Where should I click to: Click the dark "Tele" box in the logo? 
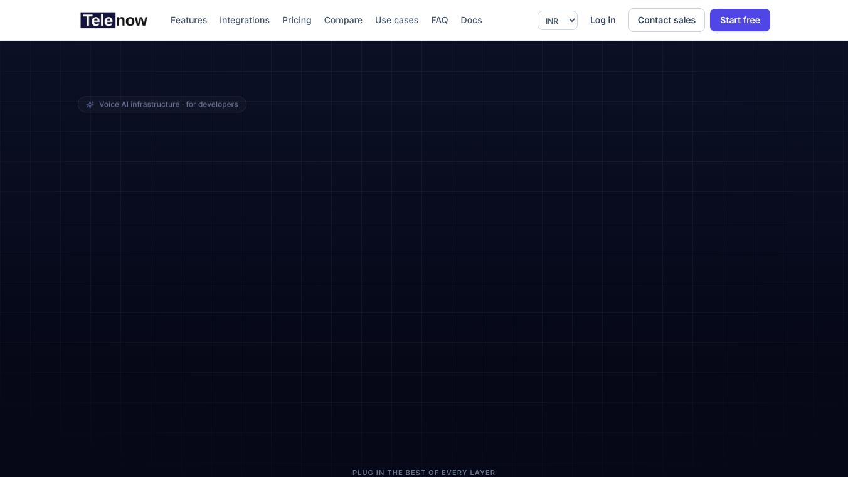98,20
